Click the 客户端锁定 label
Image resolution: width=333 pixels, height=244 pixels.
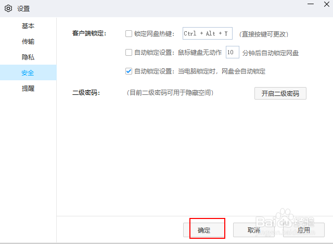pos(89,33)
